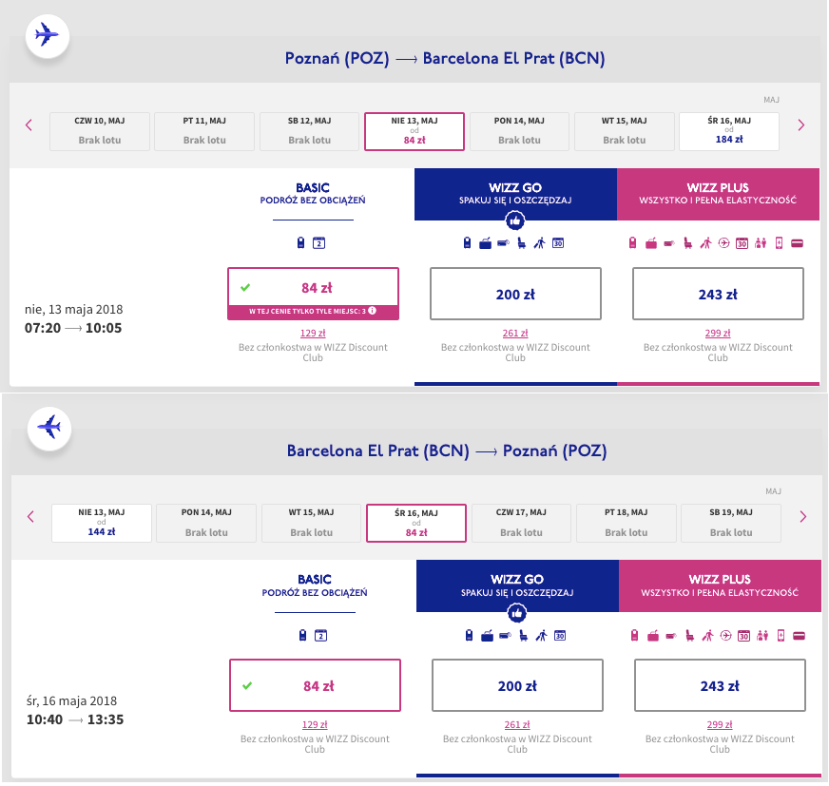The width and height of the screenshot is (829, 786).
Task: Click return 129 zł non-member price link
Action: pyautogui.click(x=315, y=724)
